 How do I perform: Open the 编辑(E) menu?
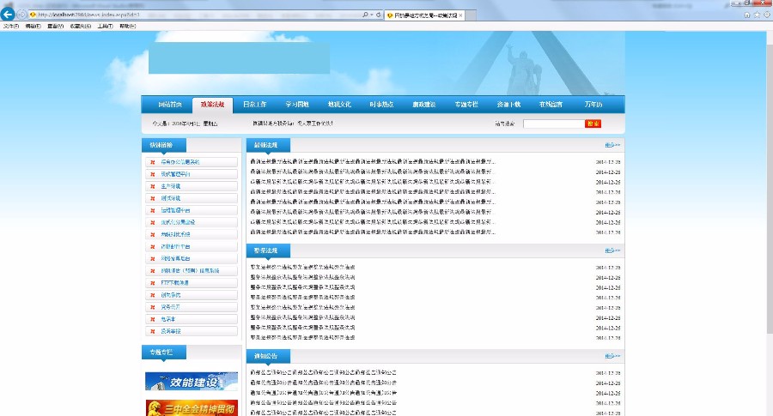point(33,26)
